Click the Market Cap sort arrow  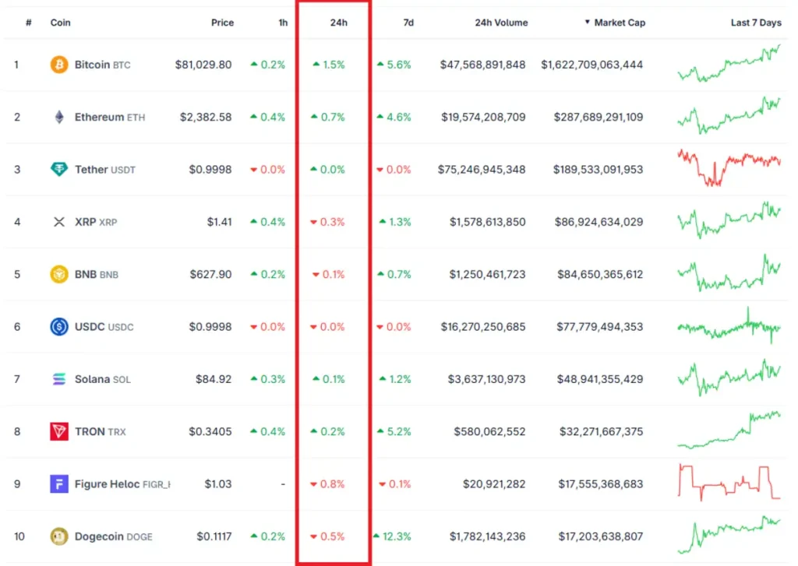[x=588, y=22]
